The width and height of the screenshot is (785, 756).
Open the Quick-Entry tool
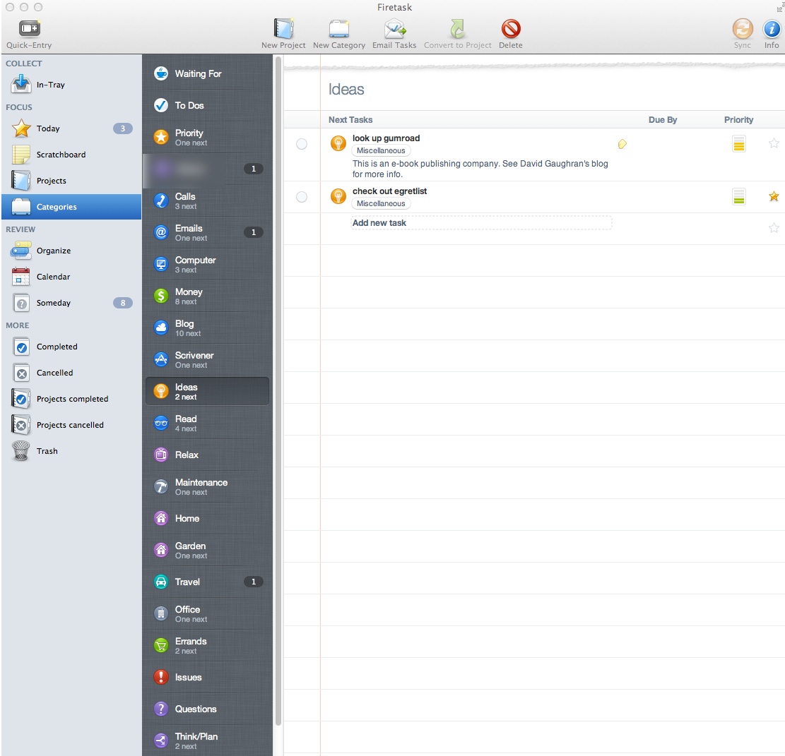click(29, 30)
